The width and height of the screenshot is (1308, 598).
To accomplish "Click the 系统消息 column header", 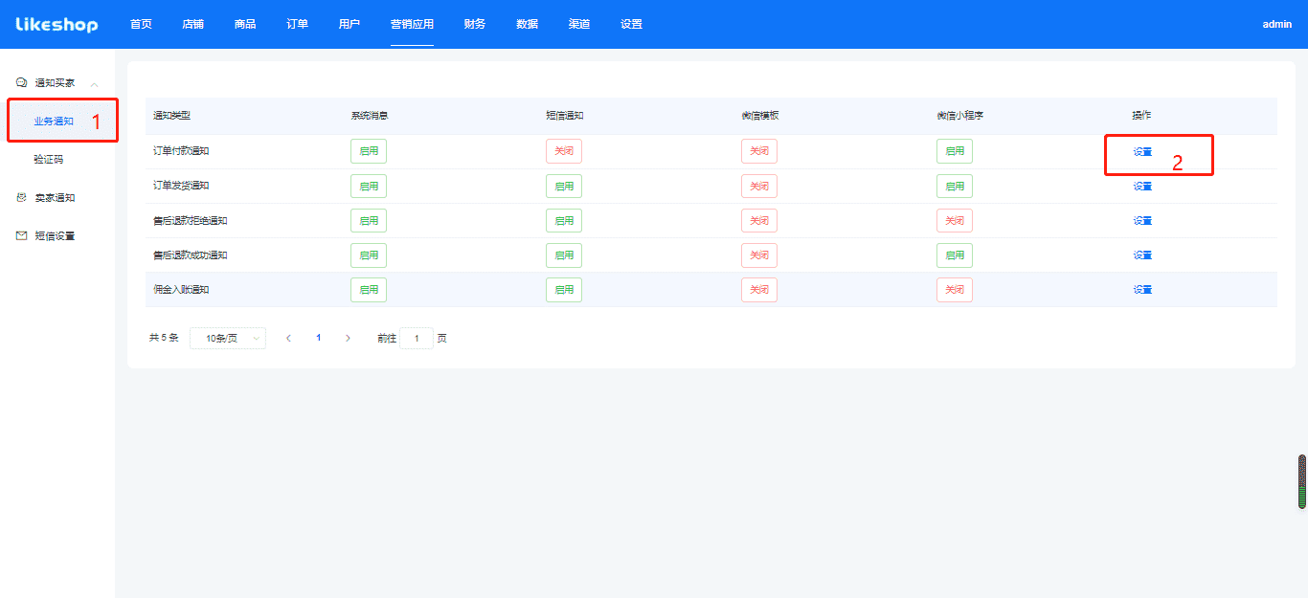I will click(369, 116).
